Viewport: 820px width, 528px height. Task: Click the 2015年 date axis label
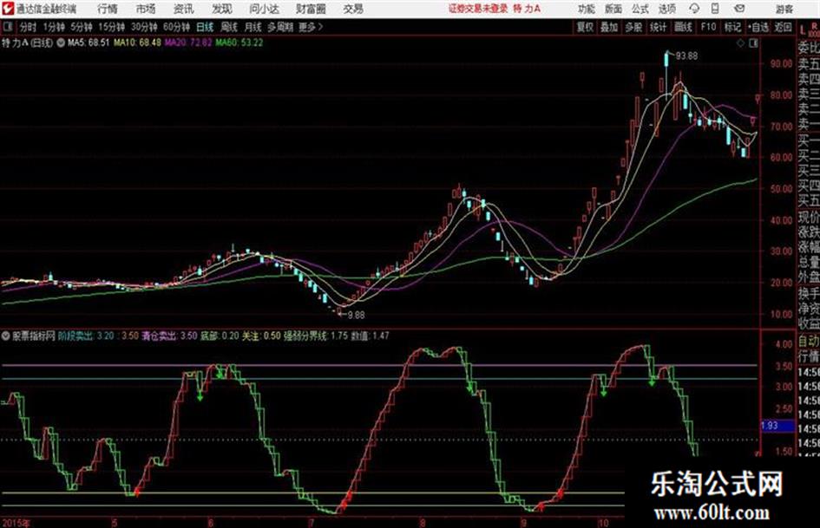tap(16, 523)
